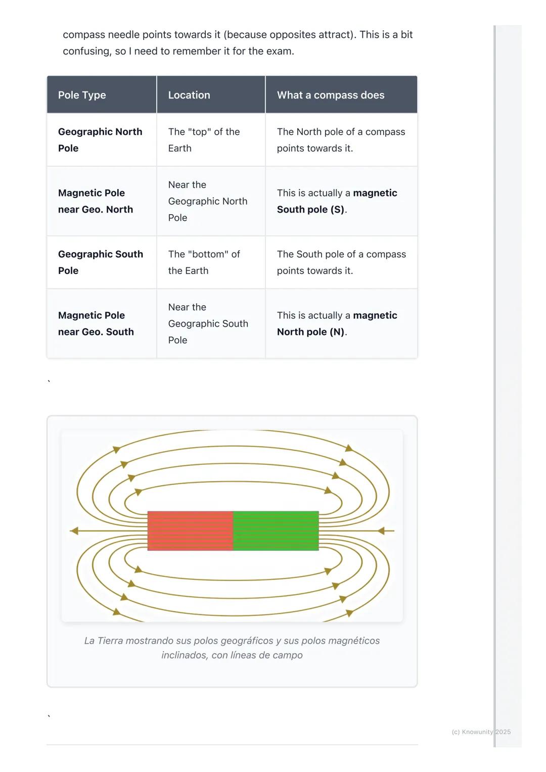Click the green half of the bar magnet
The height and width of the screenshot is (772, 546).
(276, 530)
